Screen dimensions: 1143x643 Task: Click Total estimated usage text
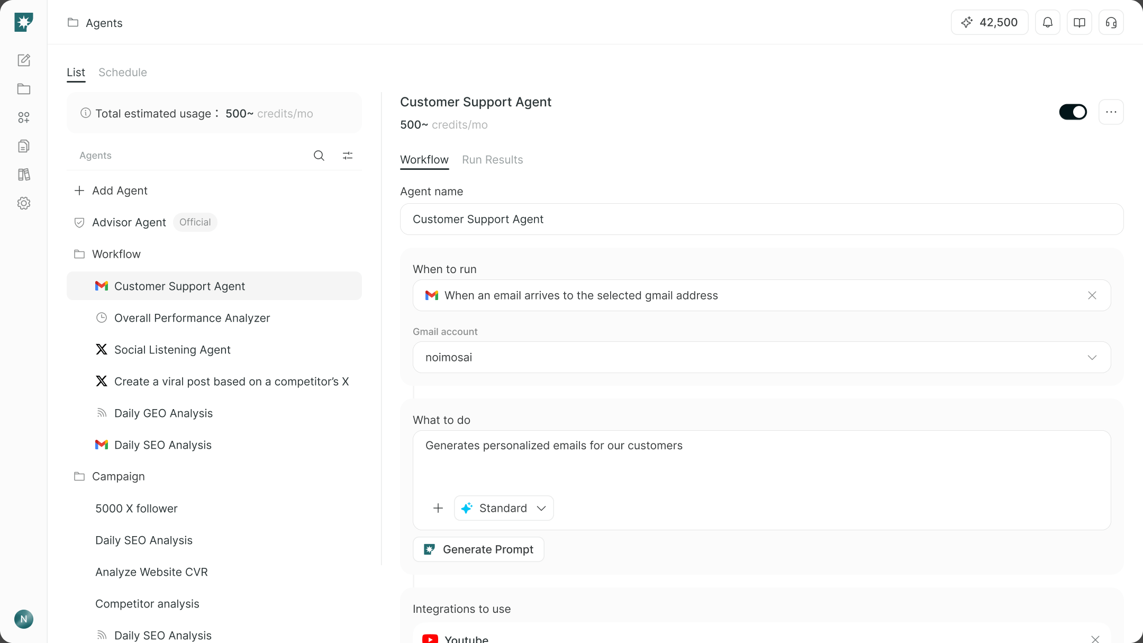point(153,113)
